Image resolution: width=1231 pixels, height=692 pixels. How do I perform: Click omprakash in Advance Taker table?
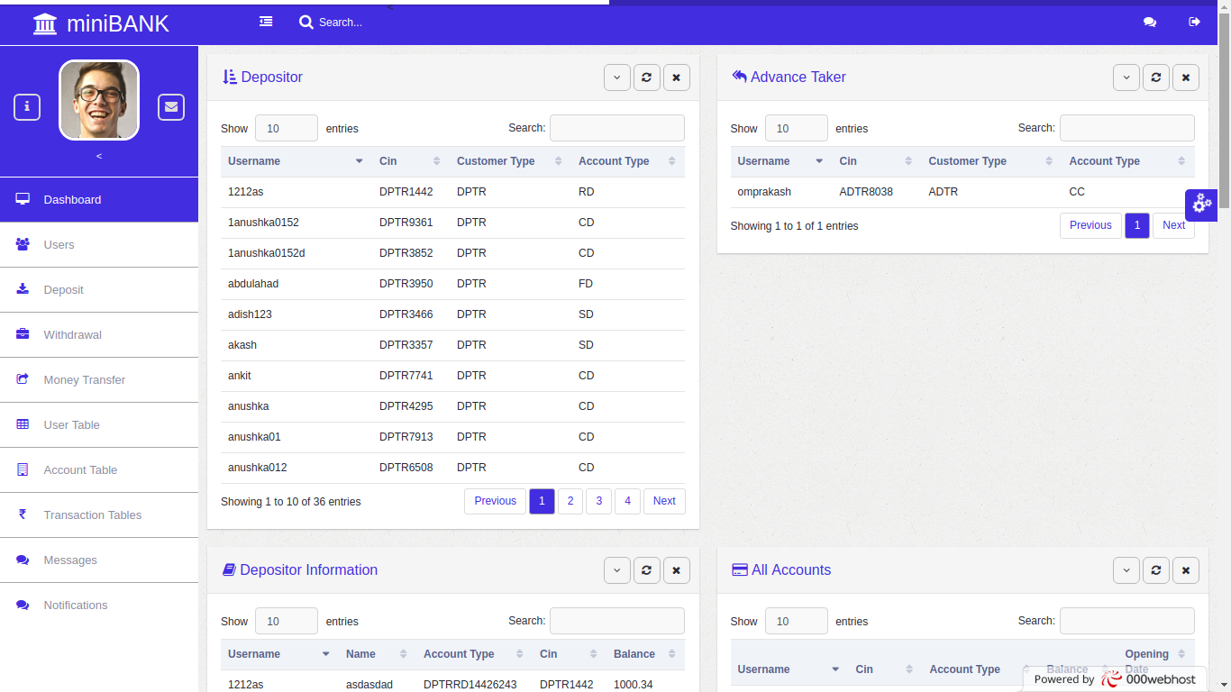click(x=764, y=192)
